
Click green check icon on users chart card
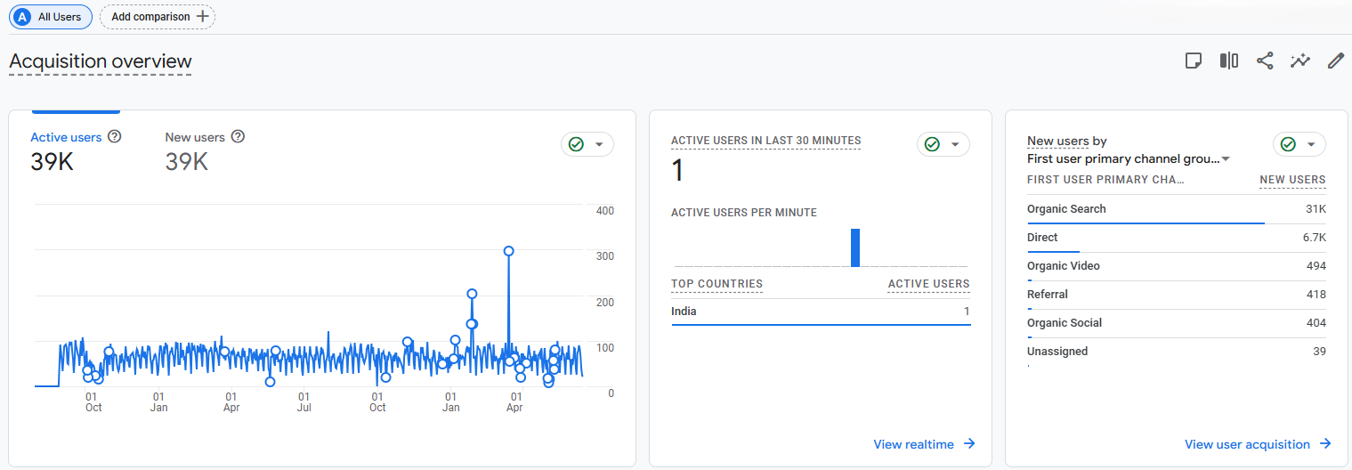pos(576,144)
